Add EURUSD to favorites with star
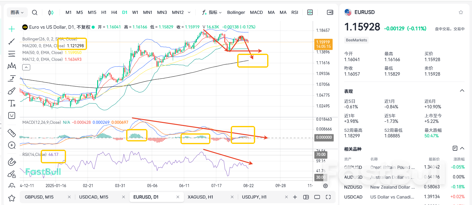 [x=461, y=12]
